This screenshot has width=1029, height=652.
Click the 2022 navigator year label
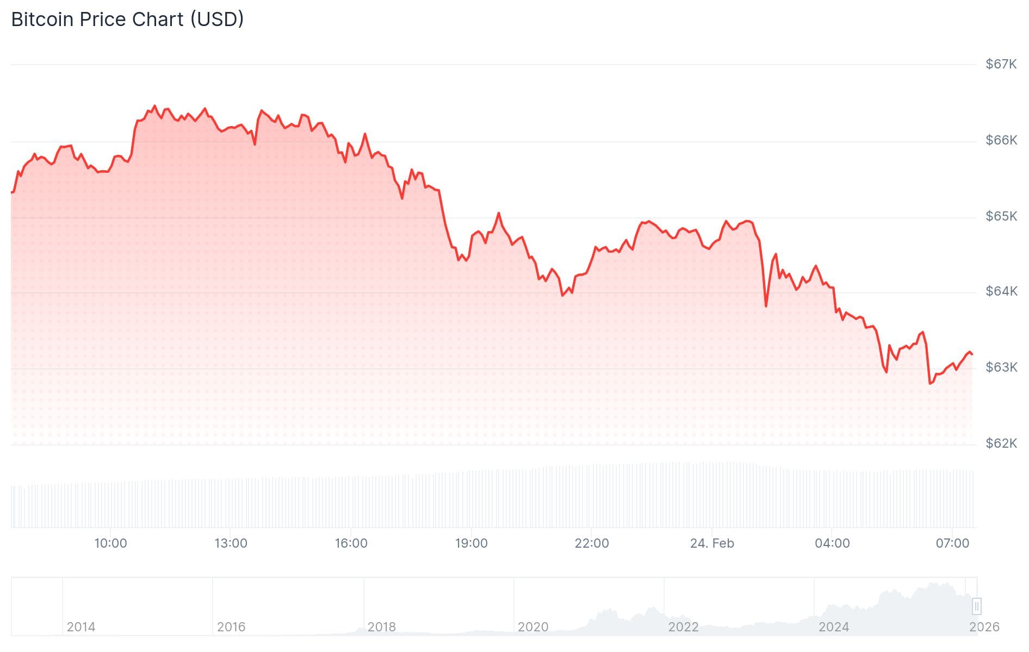[x=683, y=627]
